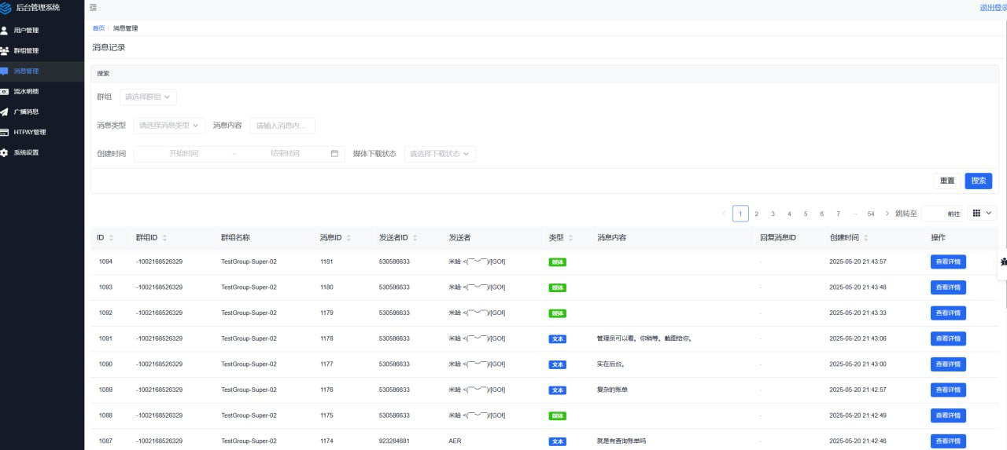Click the 群组管理 group icon in sidebar

[5, 51]
